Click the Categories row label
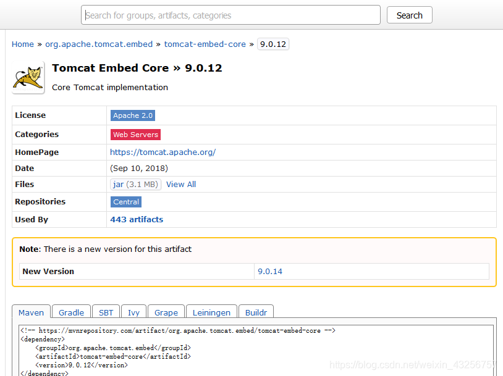Image resolution: width=503 pixels, height=376 pixels. click(x=37, y=135)
